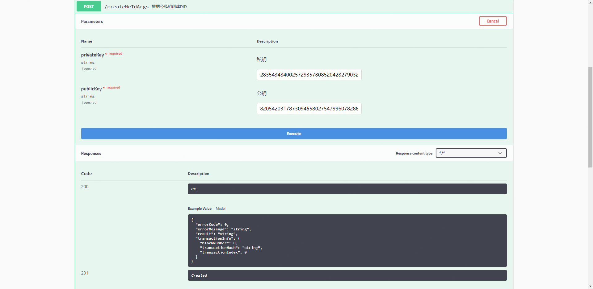Click the 私钥 description label
The height and width of the screenshot is (289, 593).
261,60
